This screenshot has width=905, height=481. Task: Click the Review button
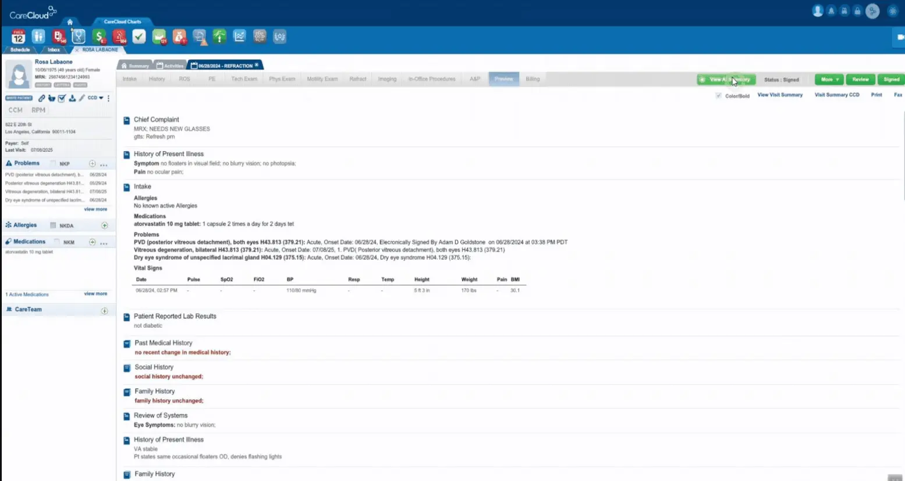click(860, 80)
